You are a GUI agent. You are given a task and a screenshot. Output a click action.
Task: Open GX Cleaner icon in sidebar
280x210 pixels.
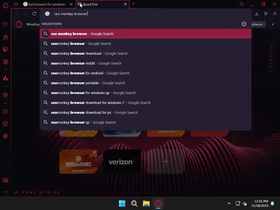5,37
